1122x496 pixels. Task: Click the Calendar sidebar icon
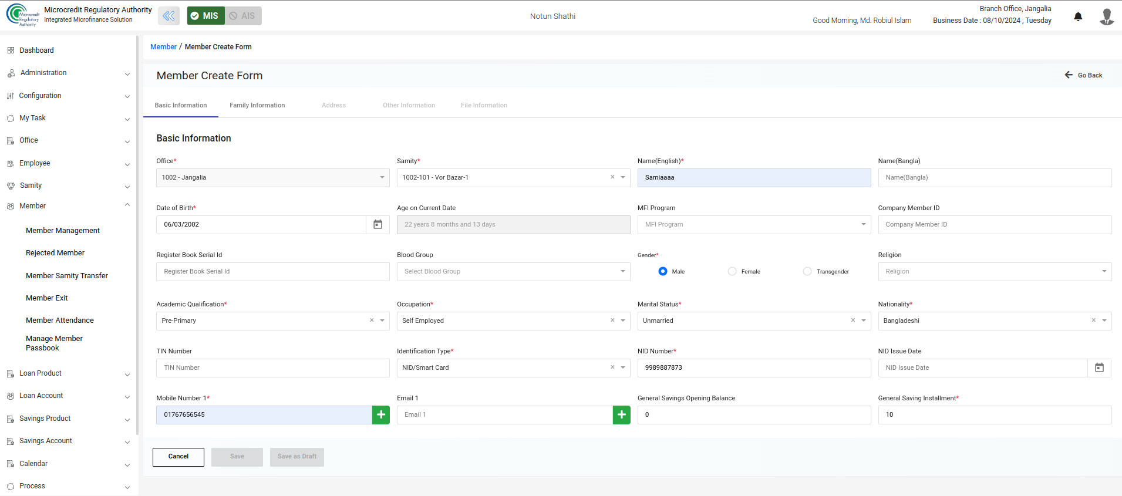point(11,464)
